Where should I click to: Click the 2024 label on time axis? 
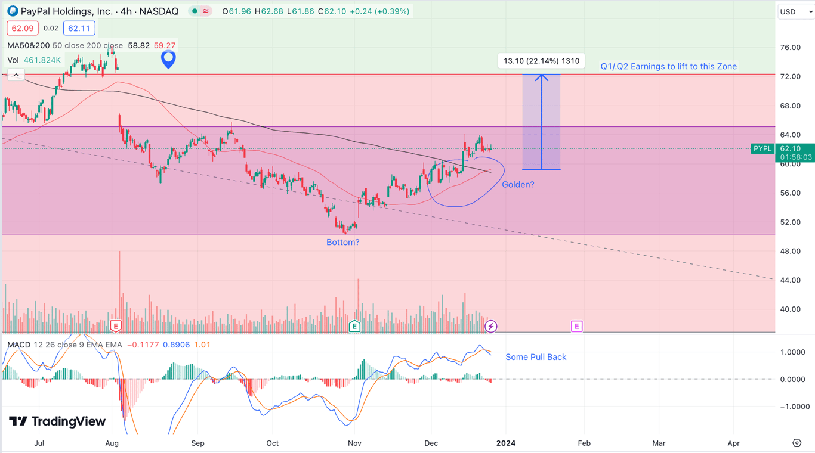point(505,443)
